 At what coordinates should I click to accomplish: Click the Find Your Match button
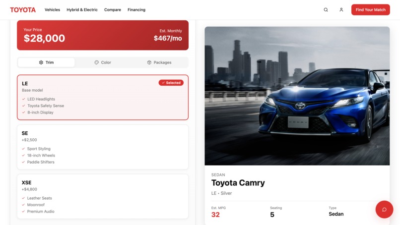pos(370,10)
